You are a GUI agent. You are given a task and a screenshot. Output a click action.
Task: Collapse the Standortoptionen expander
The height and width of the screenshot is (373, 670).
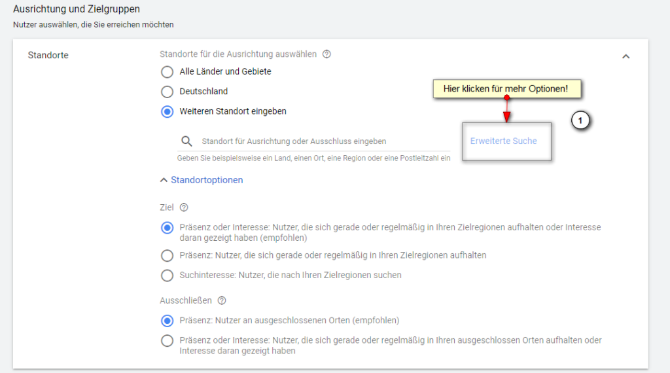(x=202, y=180)
